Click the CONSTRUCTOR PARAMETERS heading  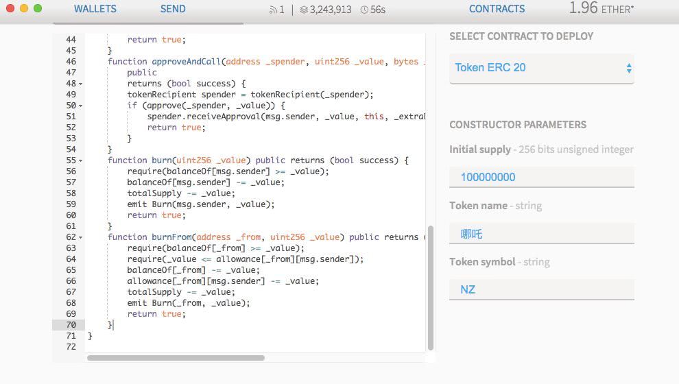coord(518,125)
